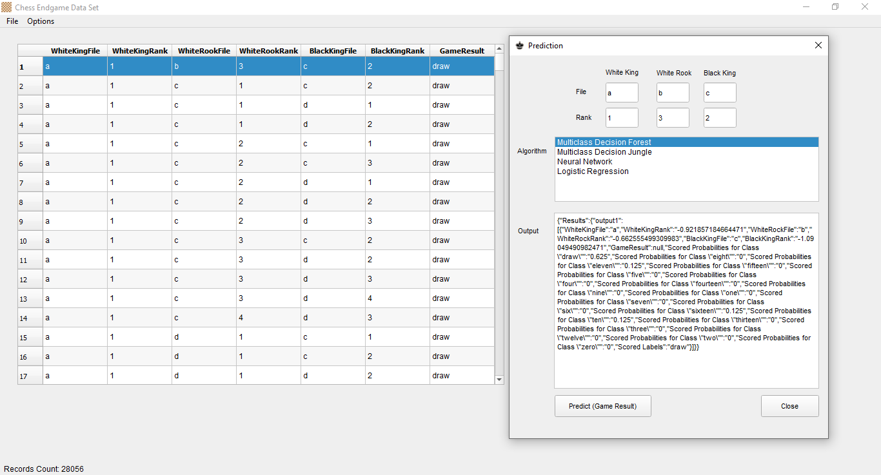Click the table scrollbar up arrow
The image size is (881, 475).
pyautogui.click(x=499, y=49)
